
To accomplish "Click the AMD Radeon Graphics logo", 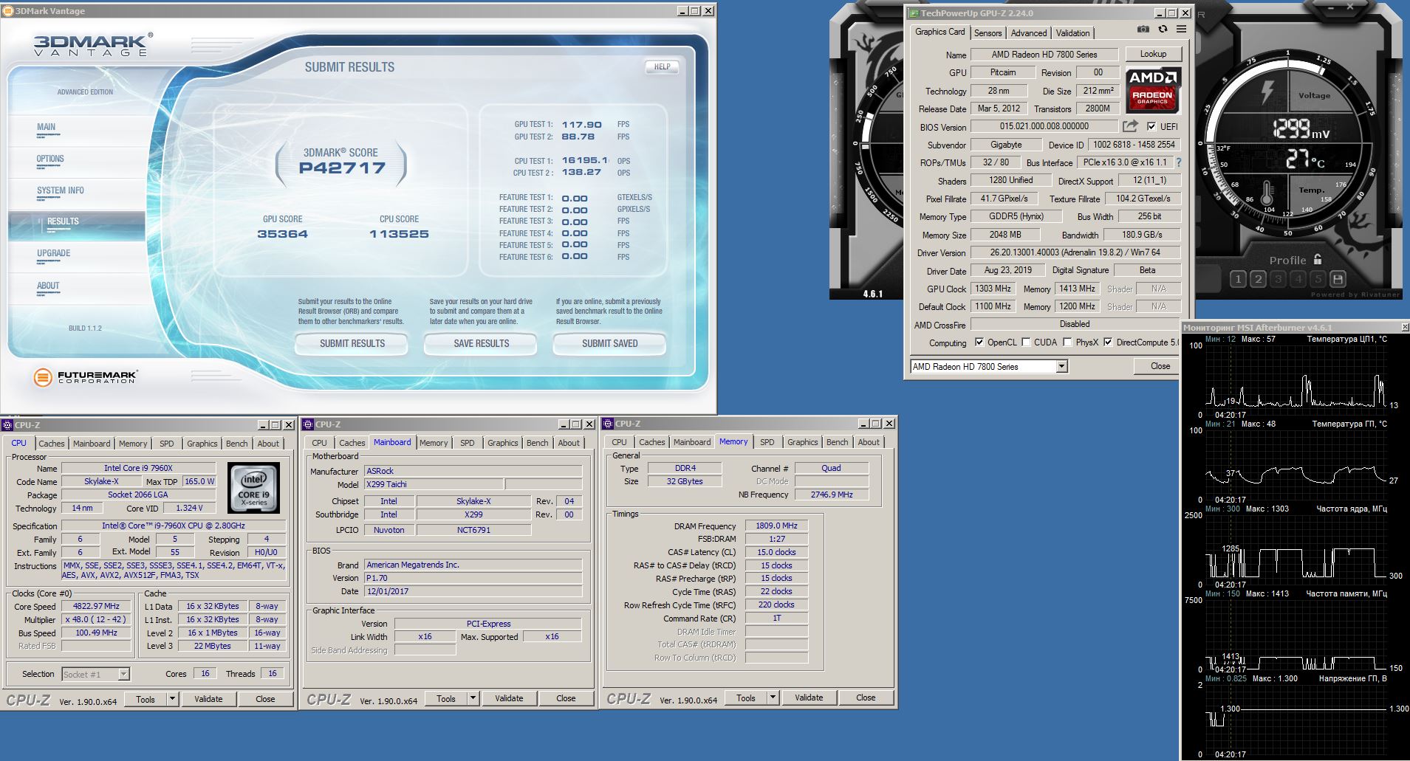I will coord(1153,89).
